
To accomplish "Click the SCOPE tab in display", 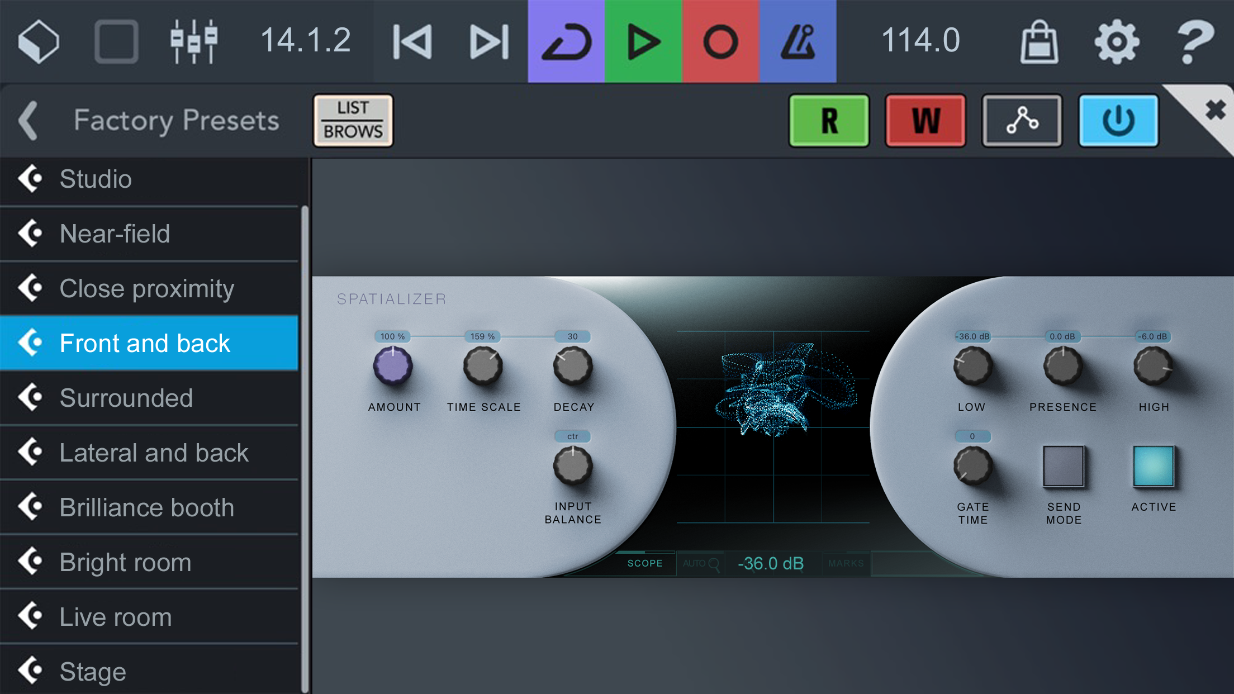I will (645, 563).
